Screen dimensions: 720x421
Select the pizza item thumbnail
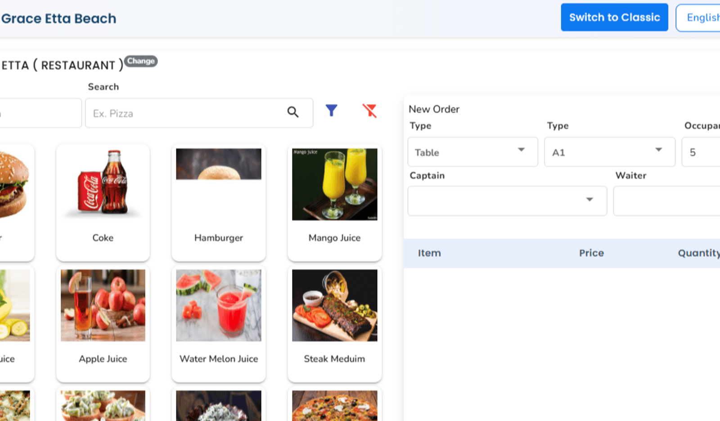click(x=335, y=406)
